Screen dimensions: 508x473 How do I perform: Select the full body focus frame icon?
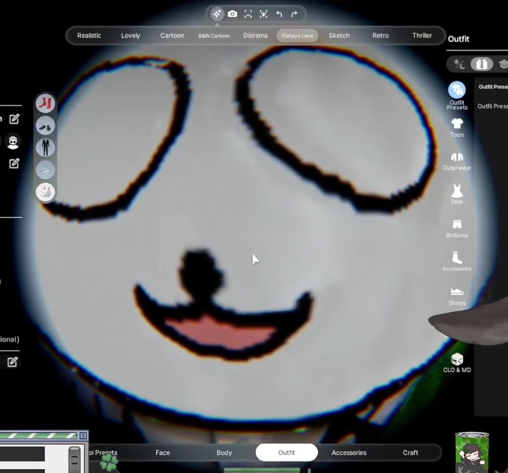(x=263, y=14)
